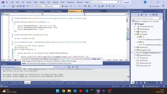Collapse the V1 folder
The image size is (167, 94).
(x=137, y=37)
